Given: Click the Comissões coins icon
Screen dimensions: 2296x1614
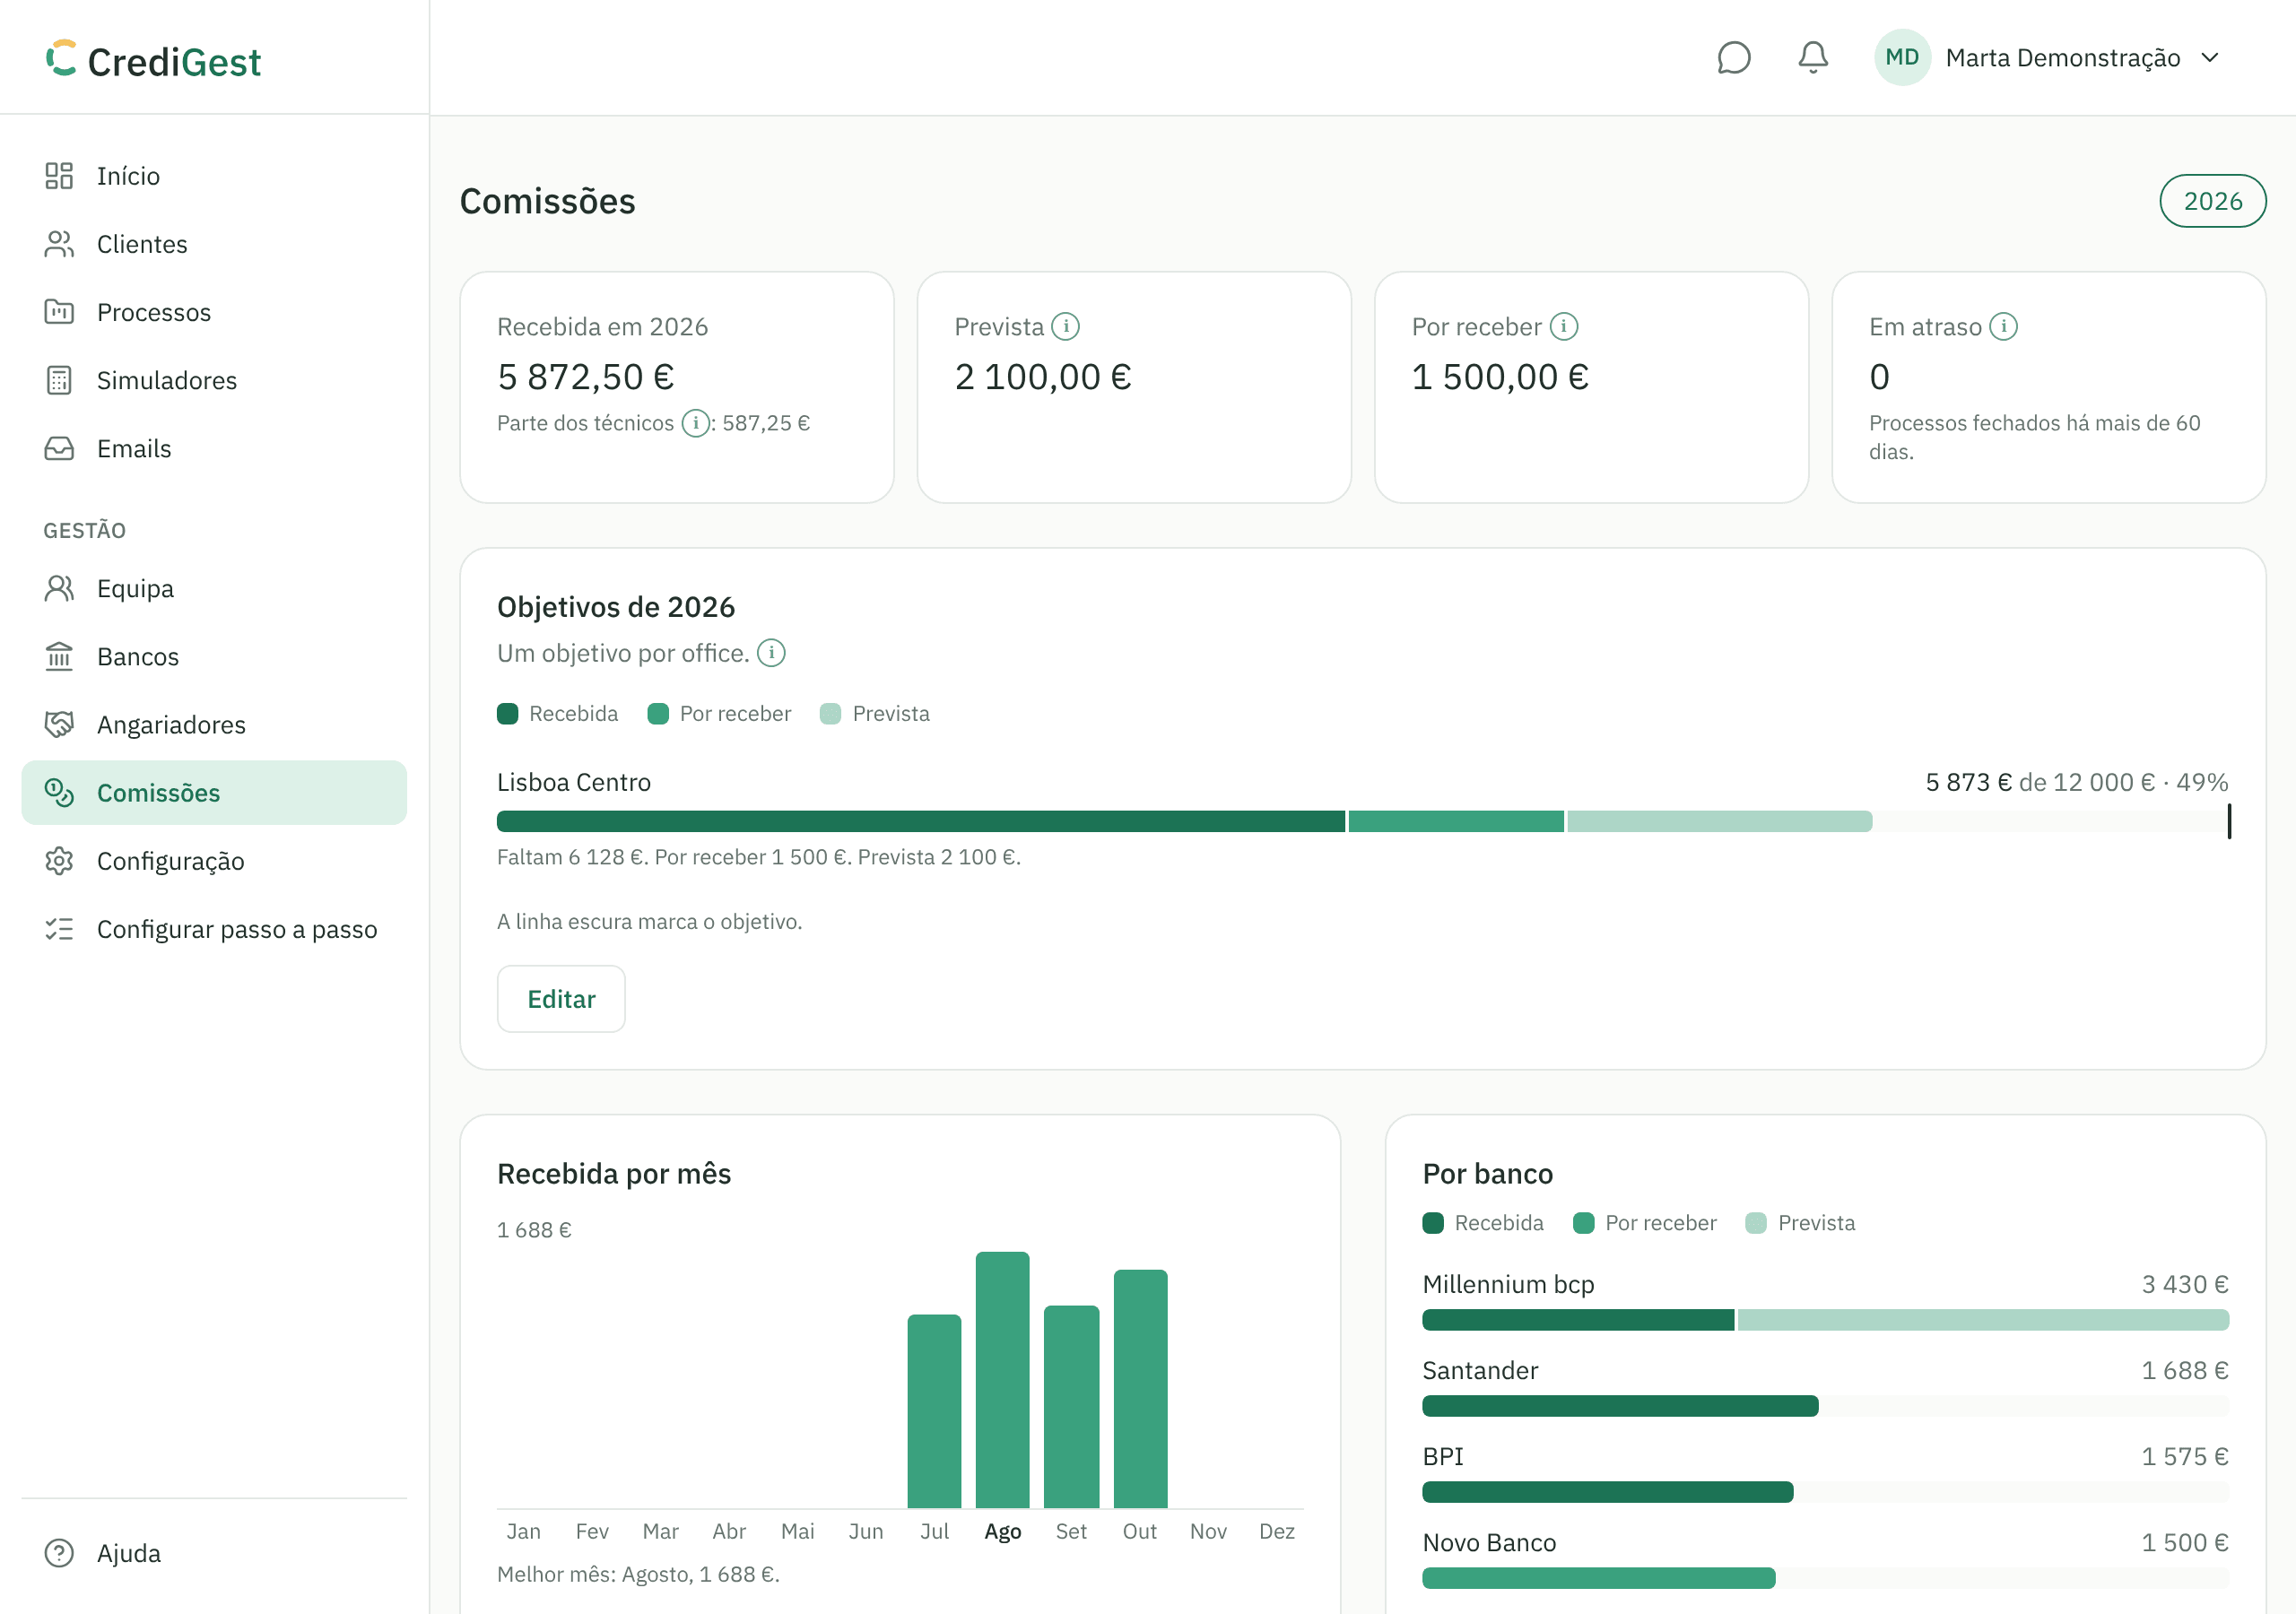Looking at the screenshot, I should point(59,792).
